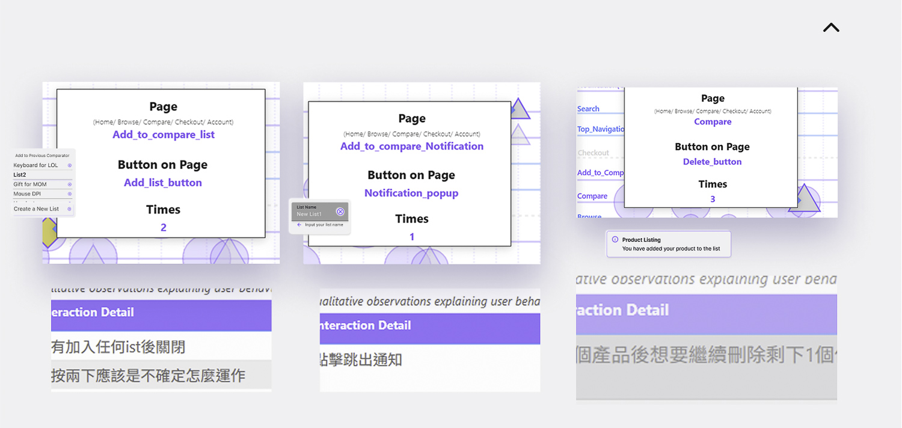
Task: Click the grey triangle marker on third chart
Action: pyautogui.click(x=808, y=200)
